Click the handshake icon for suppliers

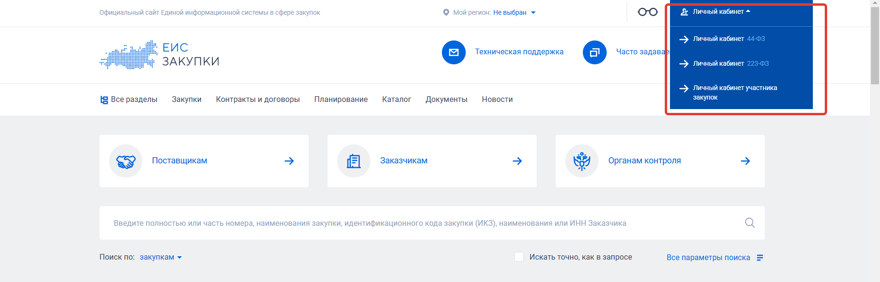point(126,161)
